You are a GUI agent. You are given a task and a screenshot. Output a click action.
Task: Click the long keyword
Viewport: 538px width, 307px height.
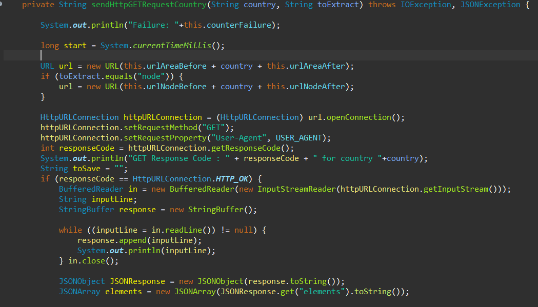point(50,46)
